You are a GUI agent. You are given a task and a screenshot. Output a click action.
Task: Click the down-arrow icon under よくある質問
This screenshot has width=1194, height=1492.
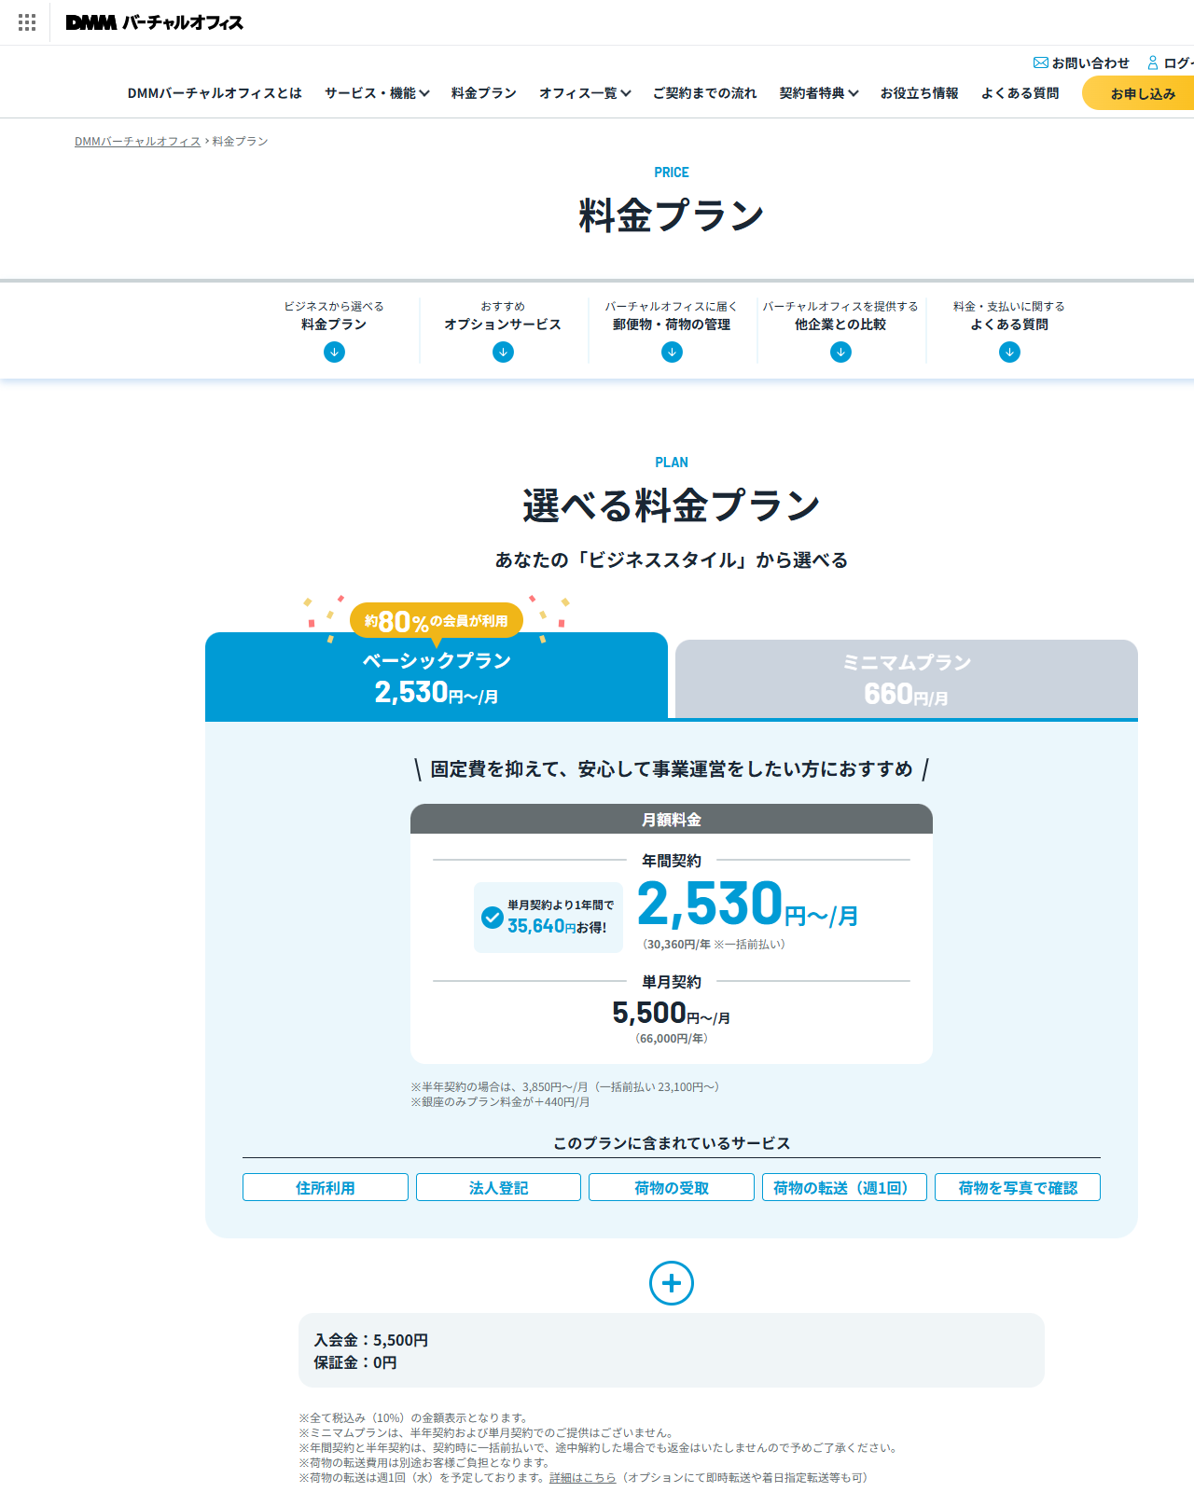point(1009,352)
